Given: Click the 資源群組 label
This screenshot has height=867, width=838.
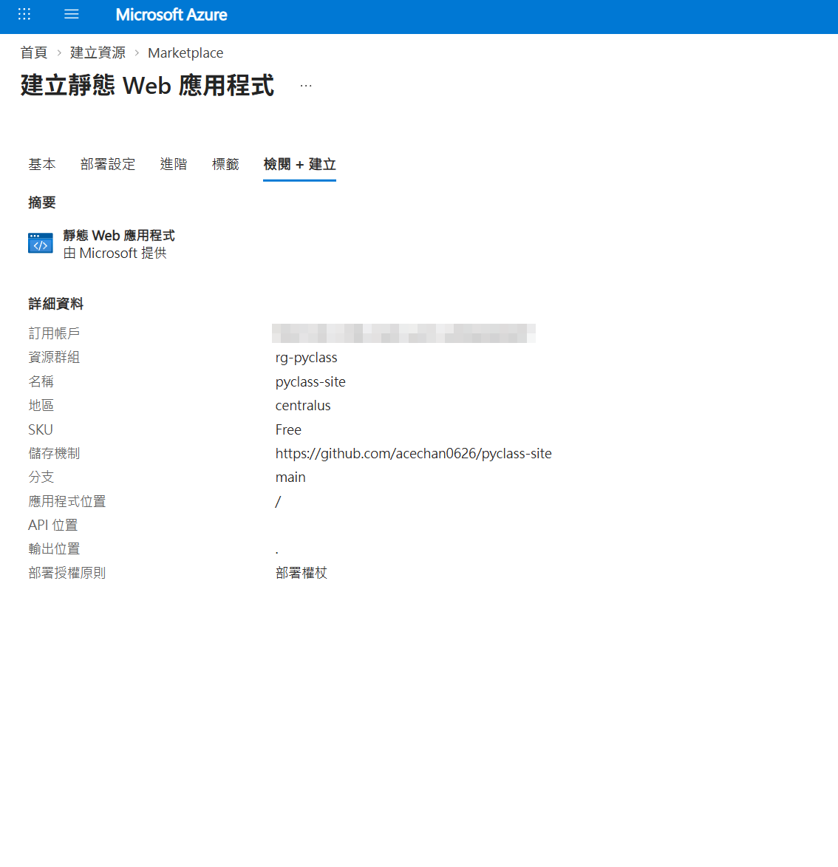Looking at the screenshot, I should (54, 357).
